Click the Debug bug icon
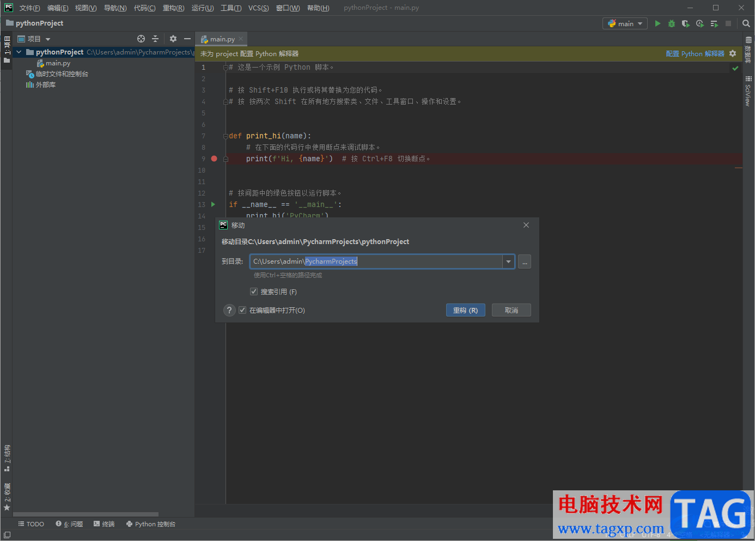Screen dimensions: 755x541 672,23
